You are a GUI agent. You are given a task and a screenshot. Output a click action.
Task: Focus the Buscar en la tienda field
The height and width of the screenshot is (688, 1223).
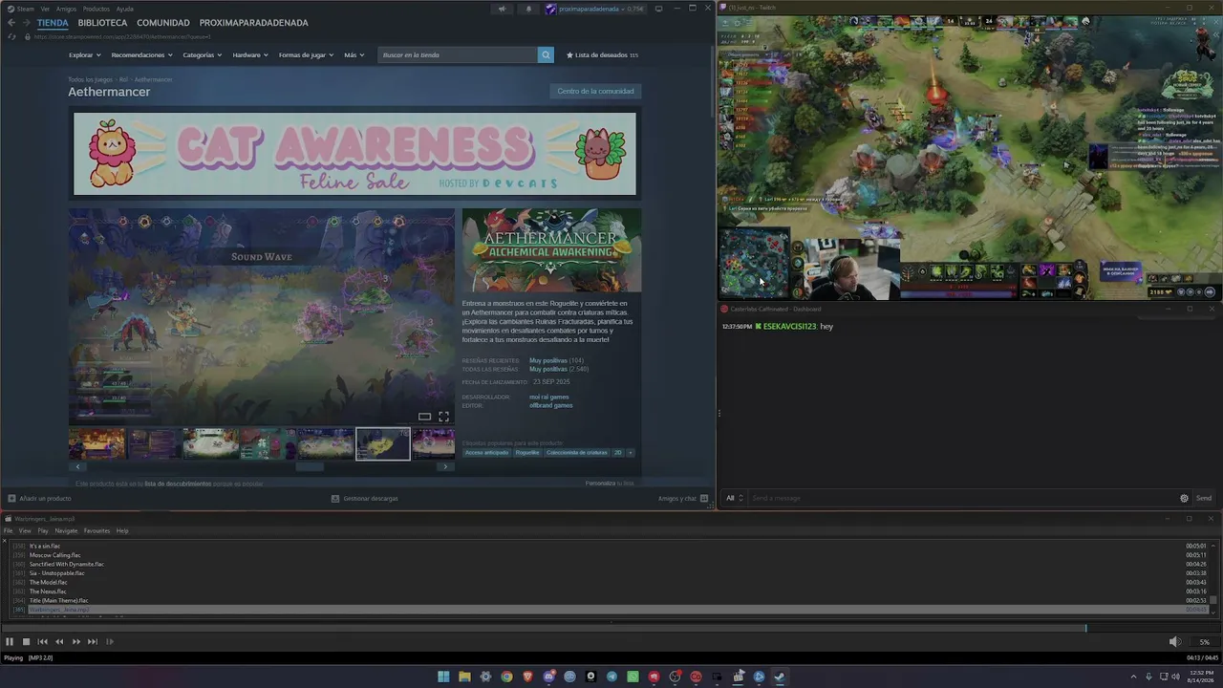pyautogui.click(x=458, y=55)
